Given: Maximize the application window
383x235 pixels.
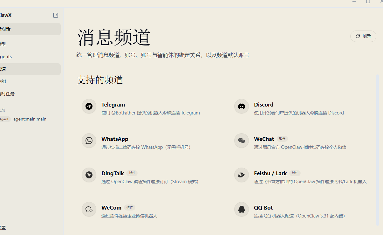Looking at the screenshot, I should pos(368,2).
